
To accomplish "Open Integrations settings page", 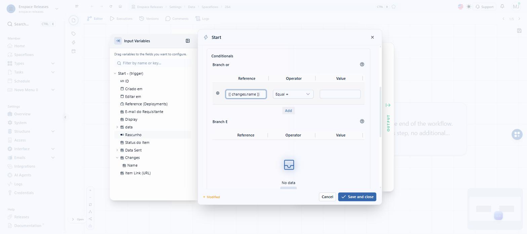I will coord(22,166).
